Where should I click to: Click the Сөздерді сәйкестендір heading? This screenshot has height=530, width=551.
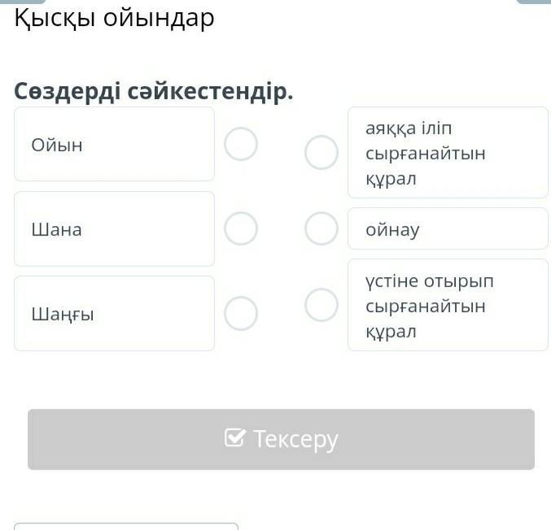click(153, 92)
